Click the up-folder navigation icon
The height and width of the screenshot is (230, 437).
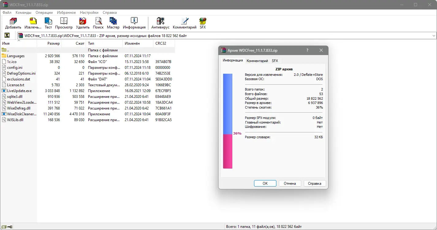pyautogui.click(x=7, y=35)
